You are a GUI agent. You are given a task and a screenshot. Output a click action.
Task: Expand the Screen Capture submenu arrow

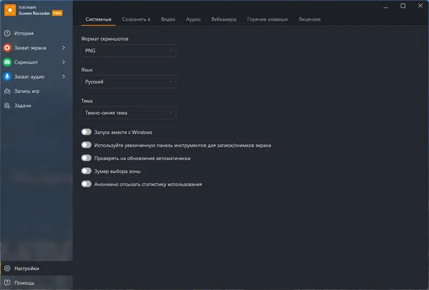63,48
